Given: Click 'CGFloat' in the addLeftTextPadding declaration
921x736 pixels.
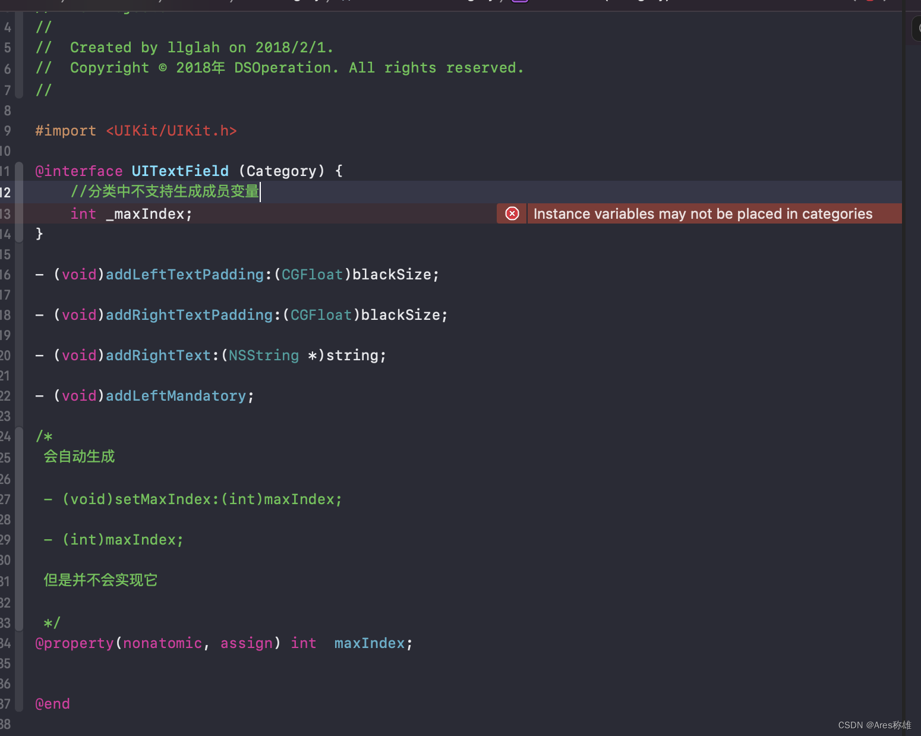Looking at the screenshot, I should pos(312,275).
